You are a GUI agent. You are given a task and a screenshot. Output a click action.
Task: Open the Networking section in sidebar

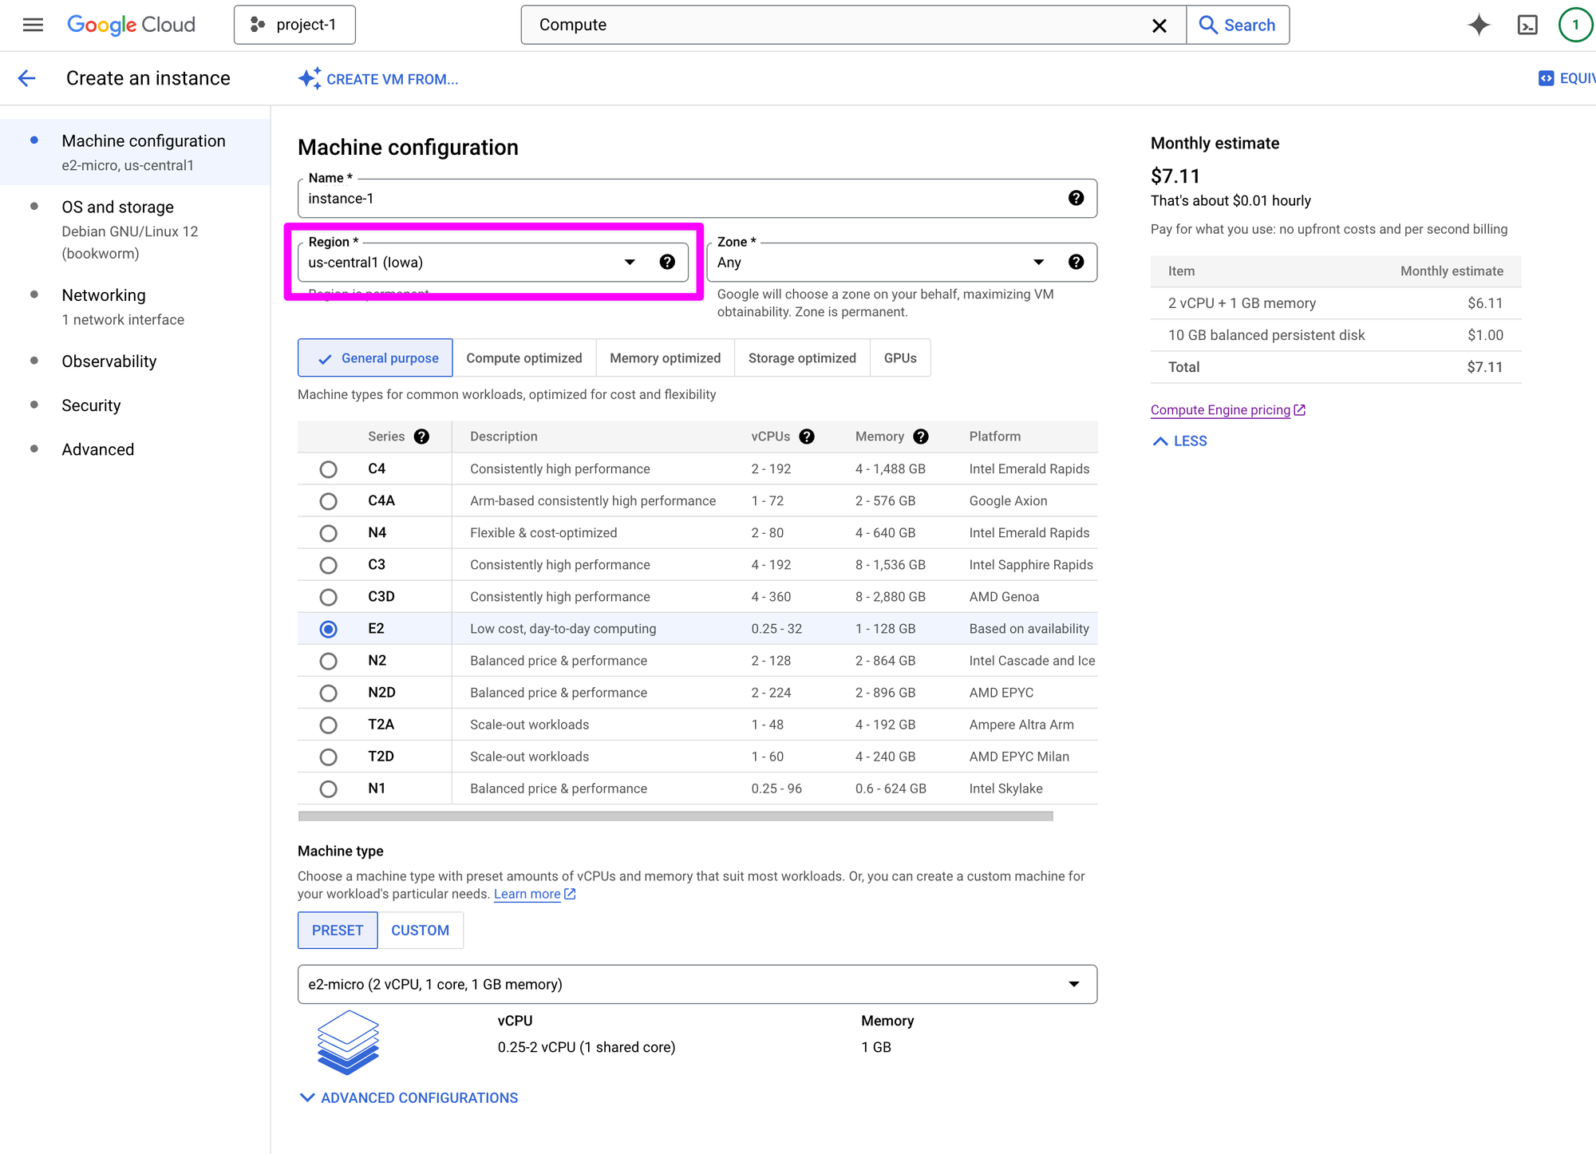[x=104, y=295]
